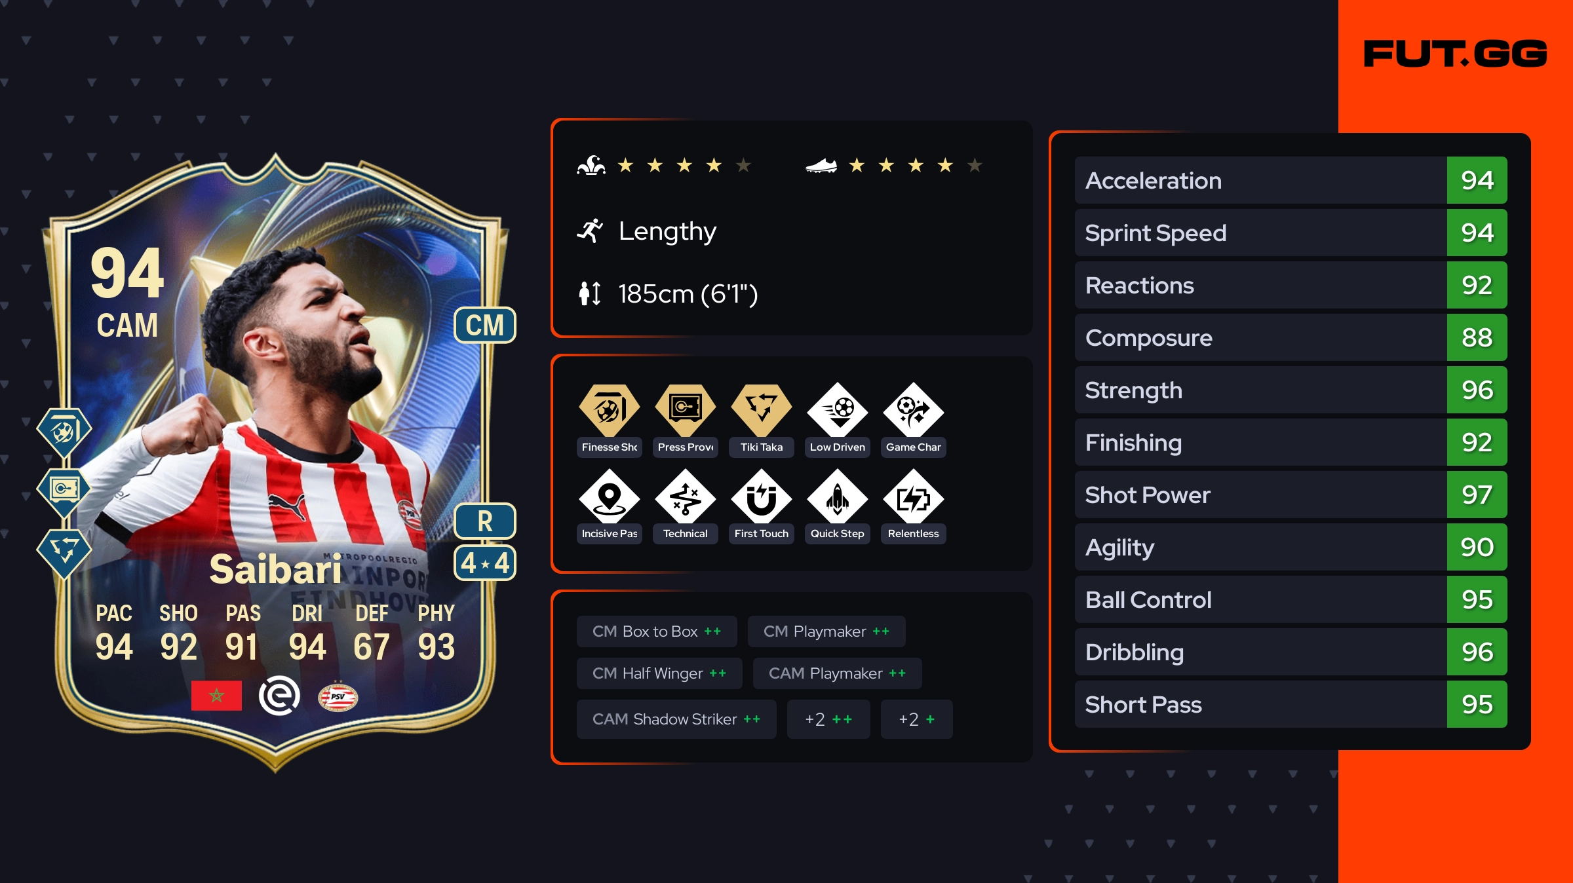Expand the +2 double-plus roles tag
Screen dimensions: 1573x883
[828, 719]
